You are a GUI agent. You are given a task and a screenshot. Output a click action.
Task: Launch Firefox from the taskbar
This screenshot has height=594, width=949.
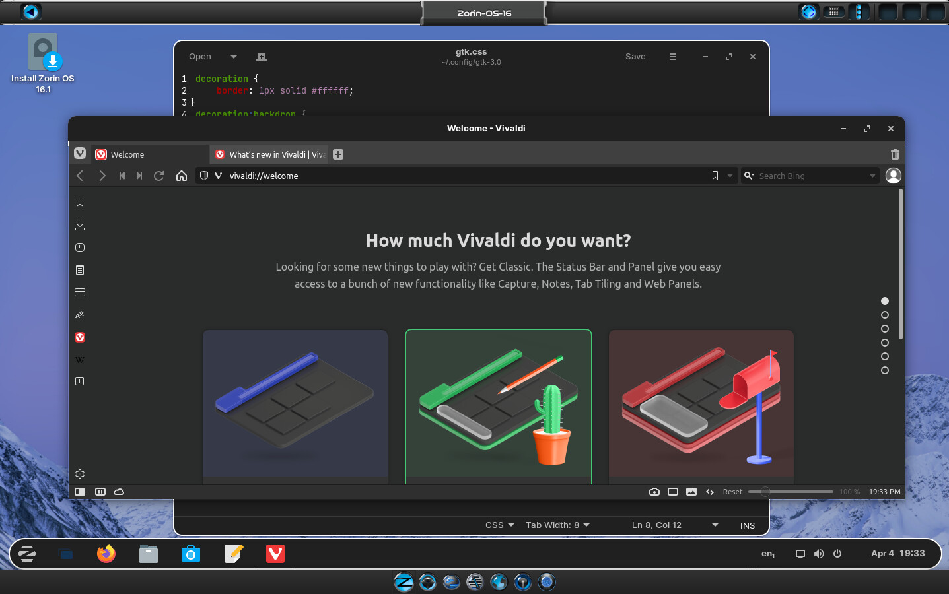coord(106,554)
